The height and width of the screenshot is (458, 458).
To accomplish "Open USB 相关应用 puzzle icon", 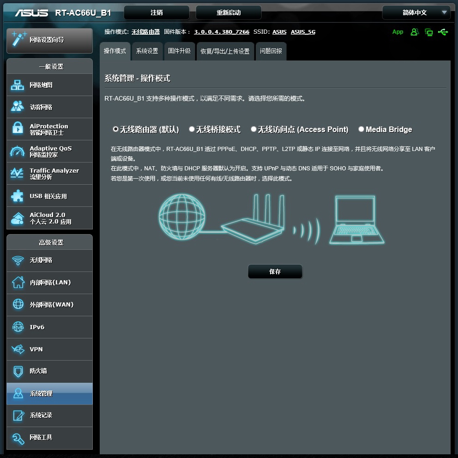I will [x=18, y=196].
